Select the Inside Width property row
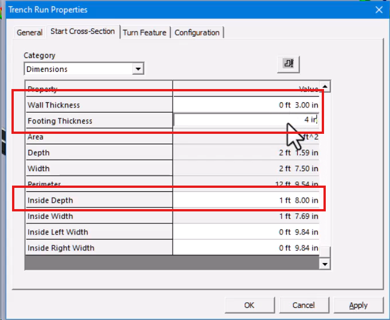The image size is (390, 320). click(99, 217)
